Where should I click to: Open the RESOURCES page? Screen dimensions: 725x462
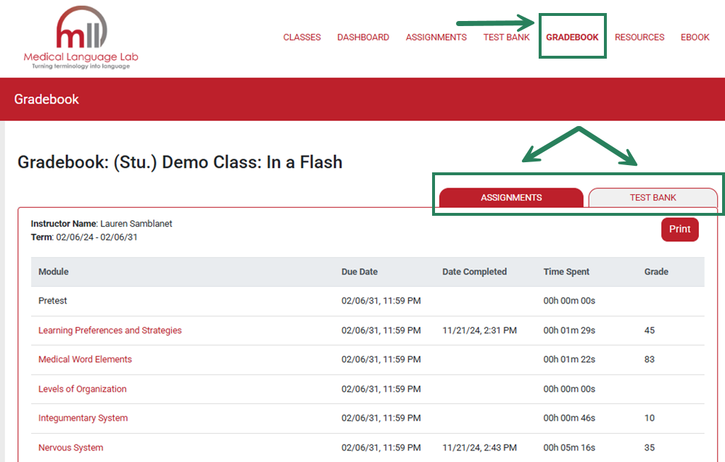click(x=639, y=37)
